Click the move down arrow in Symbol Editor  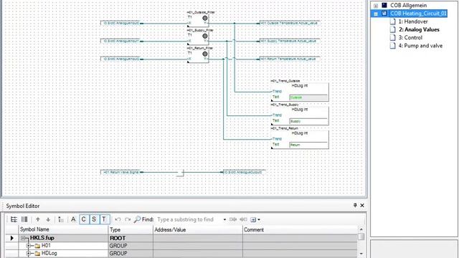click(x=48, y=219)
